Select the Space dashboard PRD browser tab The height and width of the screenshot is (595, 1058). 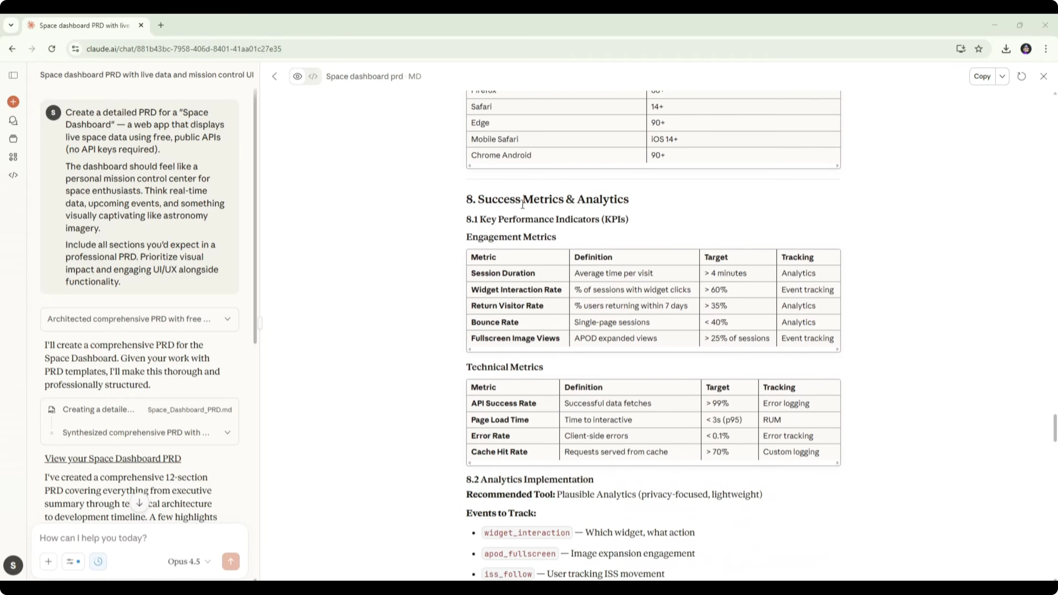tap(84, 26)
